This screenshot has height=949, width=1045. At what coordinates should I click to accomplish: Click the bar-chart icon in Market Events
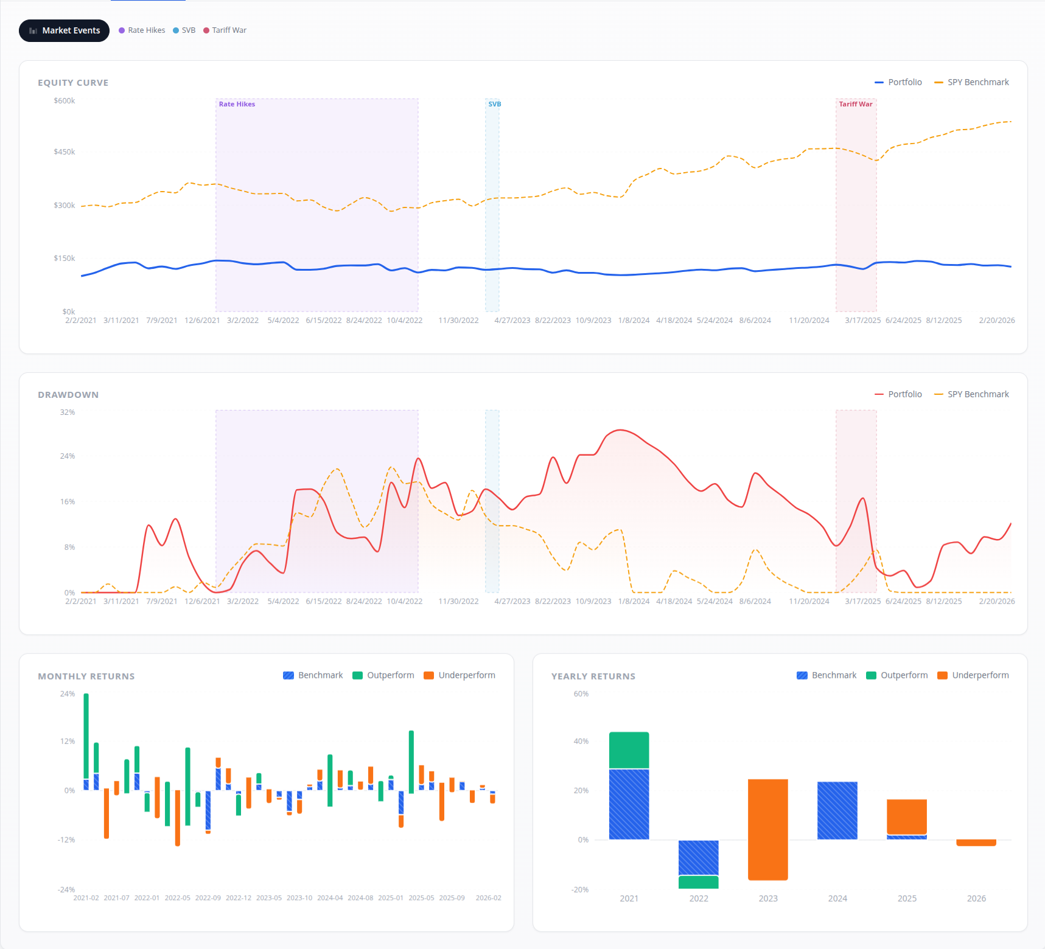tap(33, 30)
